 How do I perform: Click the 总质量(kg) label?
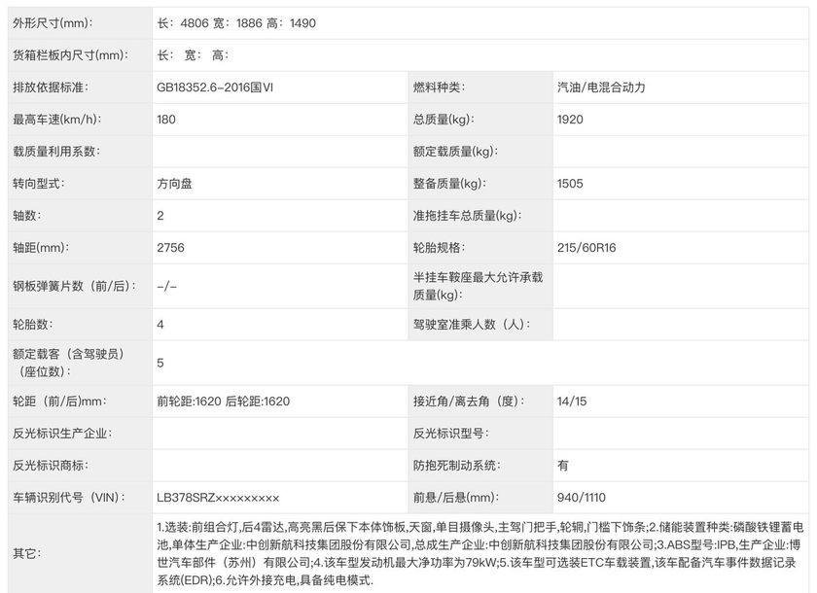point(444,120)
